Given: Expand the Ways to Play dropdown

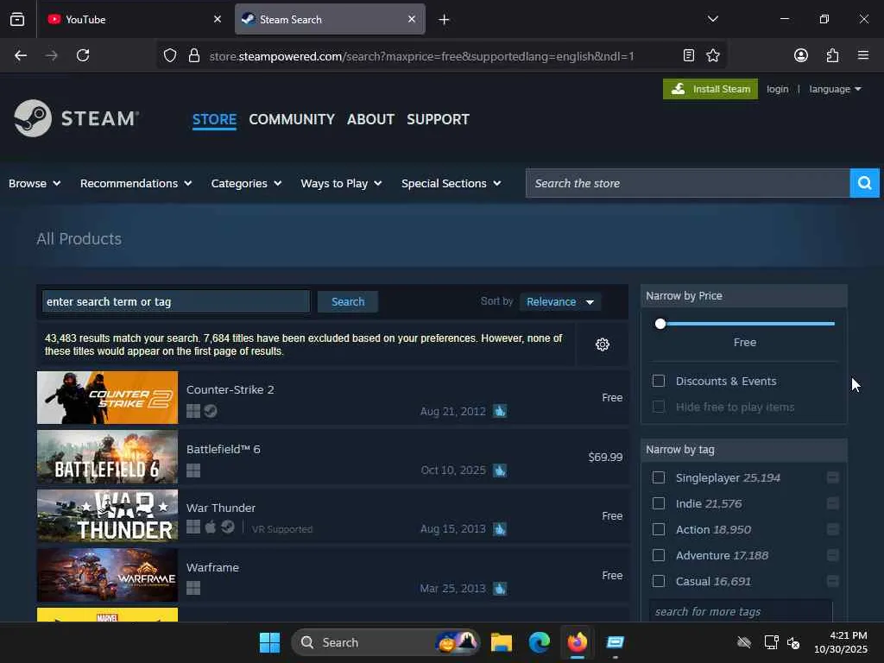Looking at the screenshot, I should pos(341,183).
